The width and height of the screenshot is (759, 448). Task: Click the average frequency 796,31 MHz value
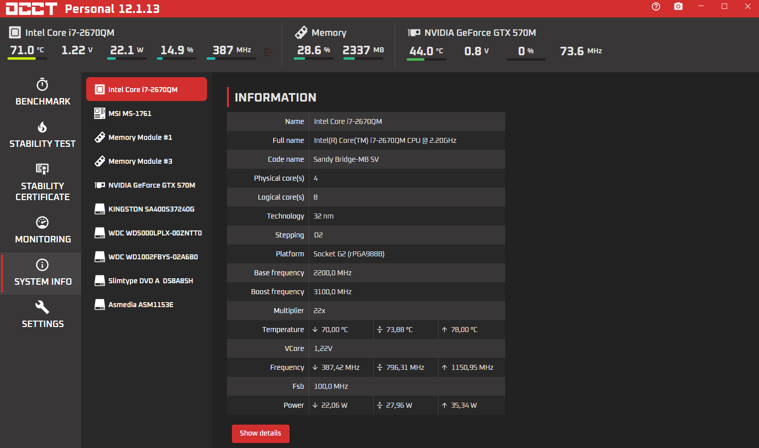click(405, 367)
